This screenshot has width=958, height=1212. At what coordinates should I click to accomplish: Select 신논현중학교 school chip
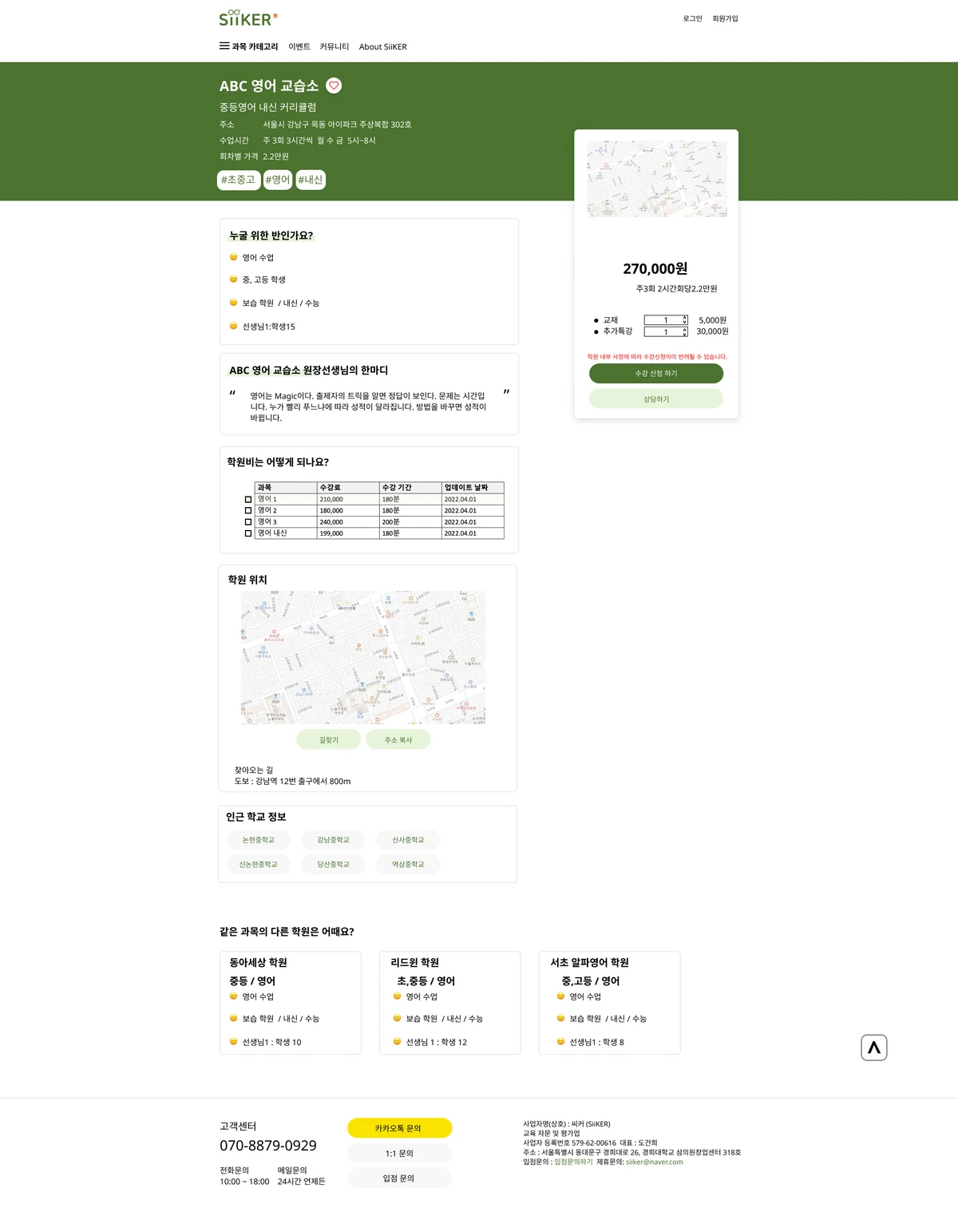(259, 864)
